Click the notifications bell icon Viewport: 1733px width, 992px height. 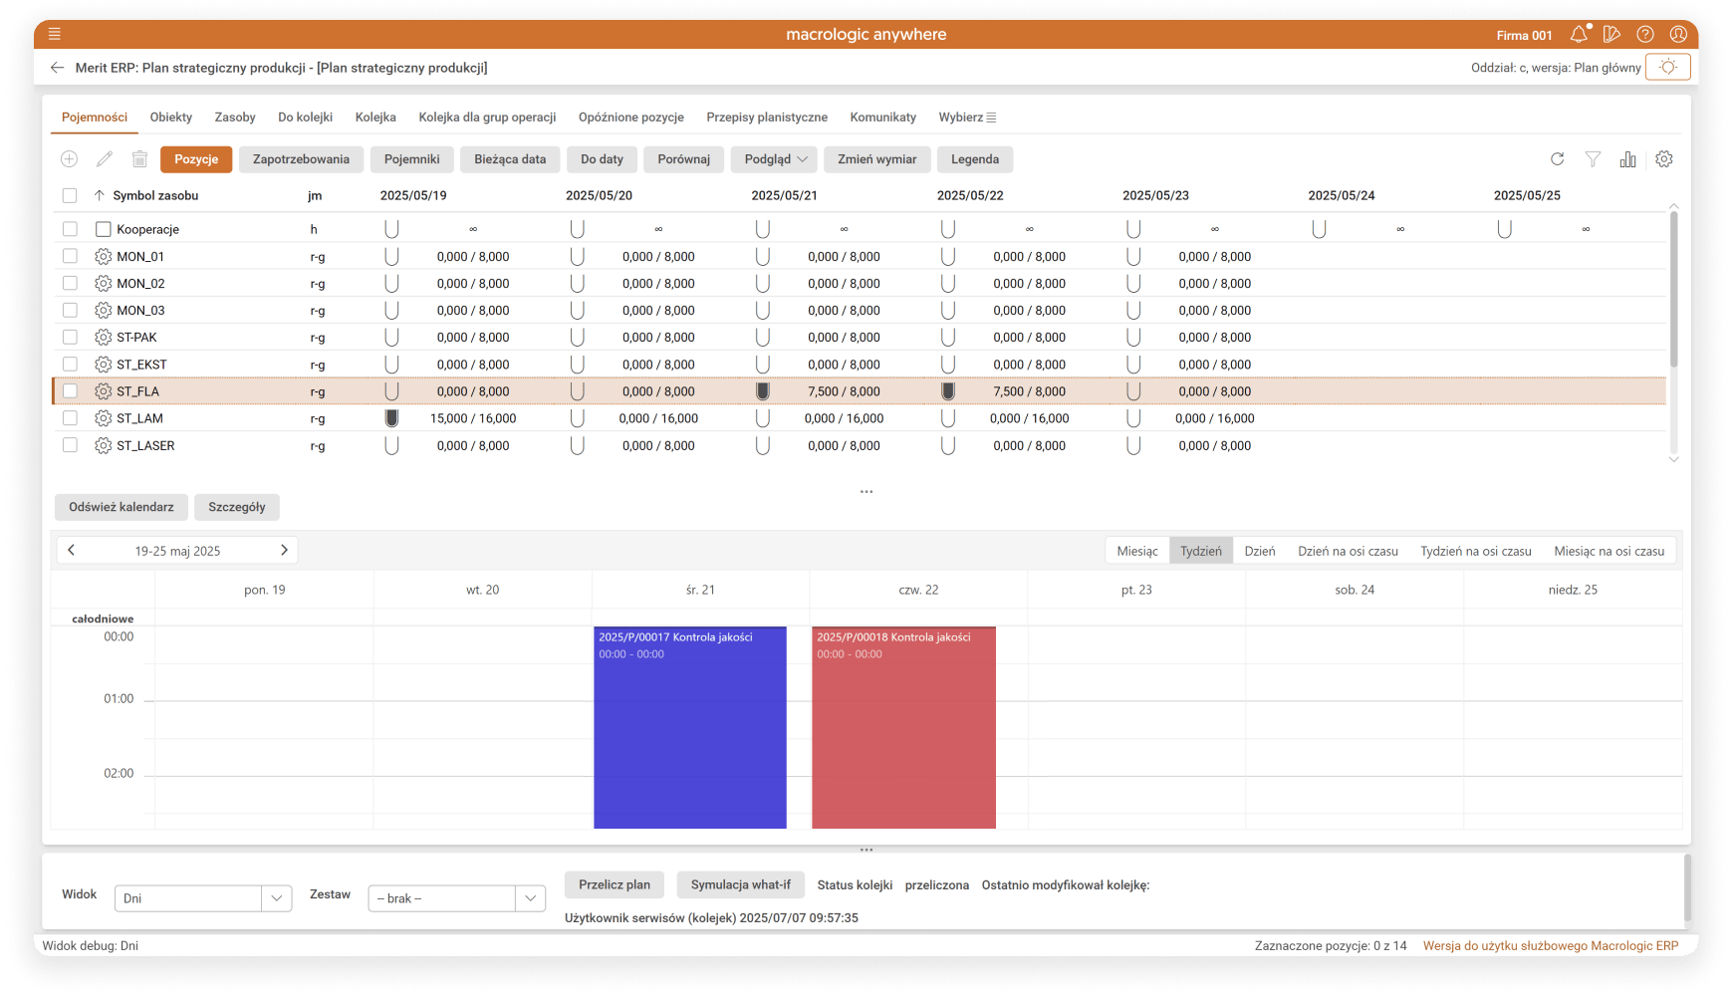1579,34
